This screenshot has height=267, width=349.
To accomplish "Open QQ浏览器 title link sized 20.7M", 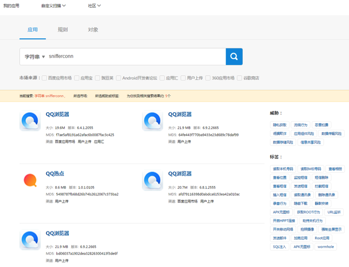I will pyautogui.click(x=180, y=174).
